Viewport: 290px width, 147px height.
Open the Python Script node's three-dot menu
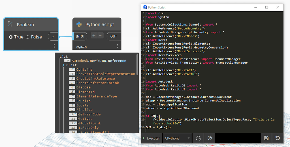(117, 46)
